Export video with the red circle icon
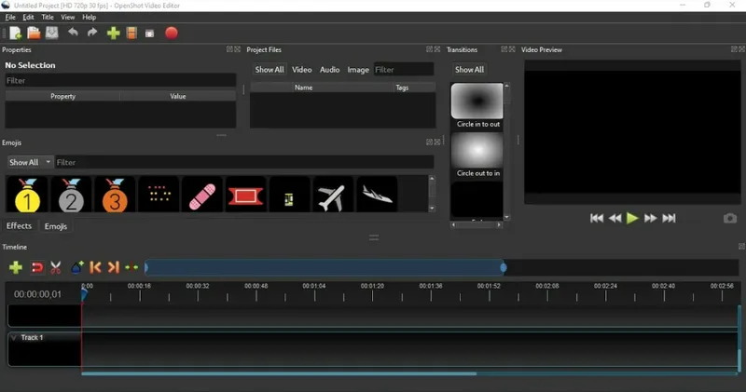746x392 pixels. click(x=172, y=33)
